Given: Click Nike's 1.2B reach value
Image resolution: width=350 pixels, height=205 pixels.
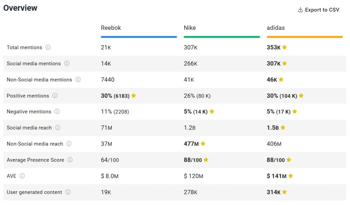Looking at the screenshot, I should 189,128.
